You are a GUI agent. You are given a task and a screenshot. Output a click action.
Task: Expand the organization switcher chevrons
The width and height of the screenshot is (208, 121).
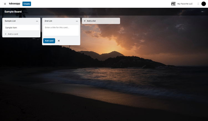point(198,4)
